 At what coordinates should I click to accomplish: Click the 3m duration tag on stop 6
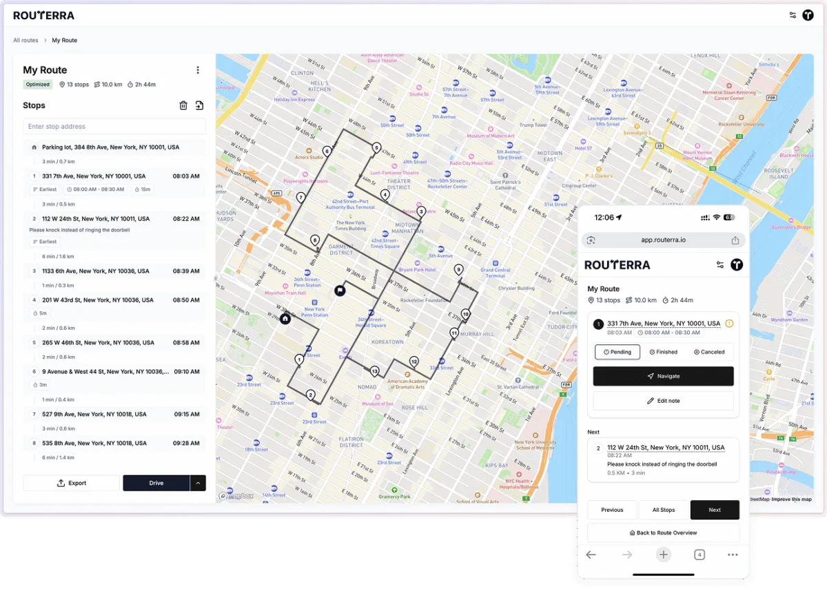[x=39, y=385]
